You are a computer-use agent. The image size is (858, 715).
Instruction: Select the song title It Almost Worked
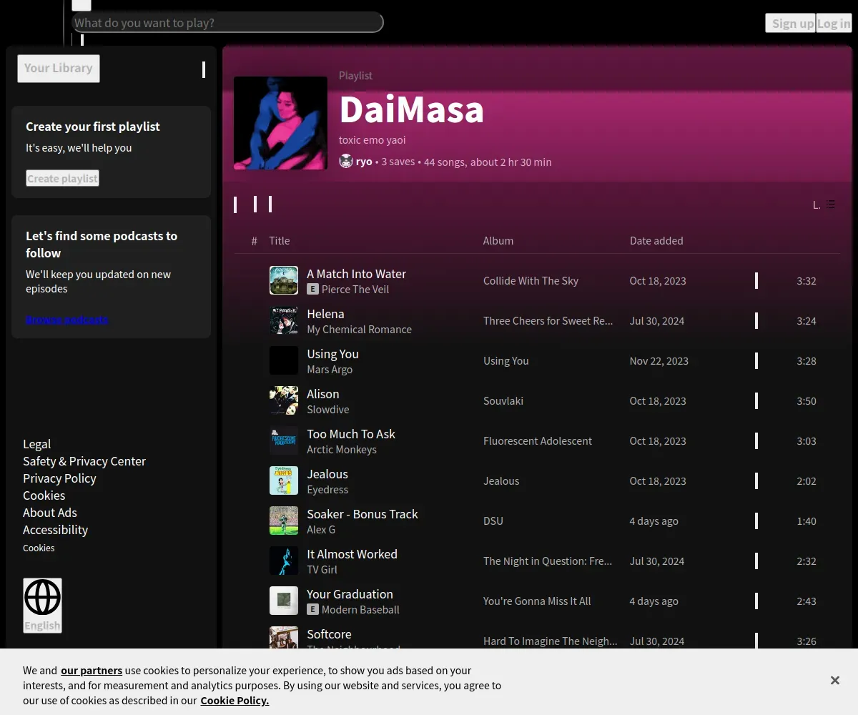[352, 554]
